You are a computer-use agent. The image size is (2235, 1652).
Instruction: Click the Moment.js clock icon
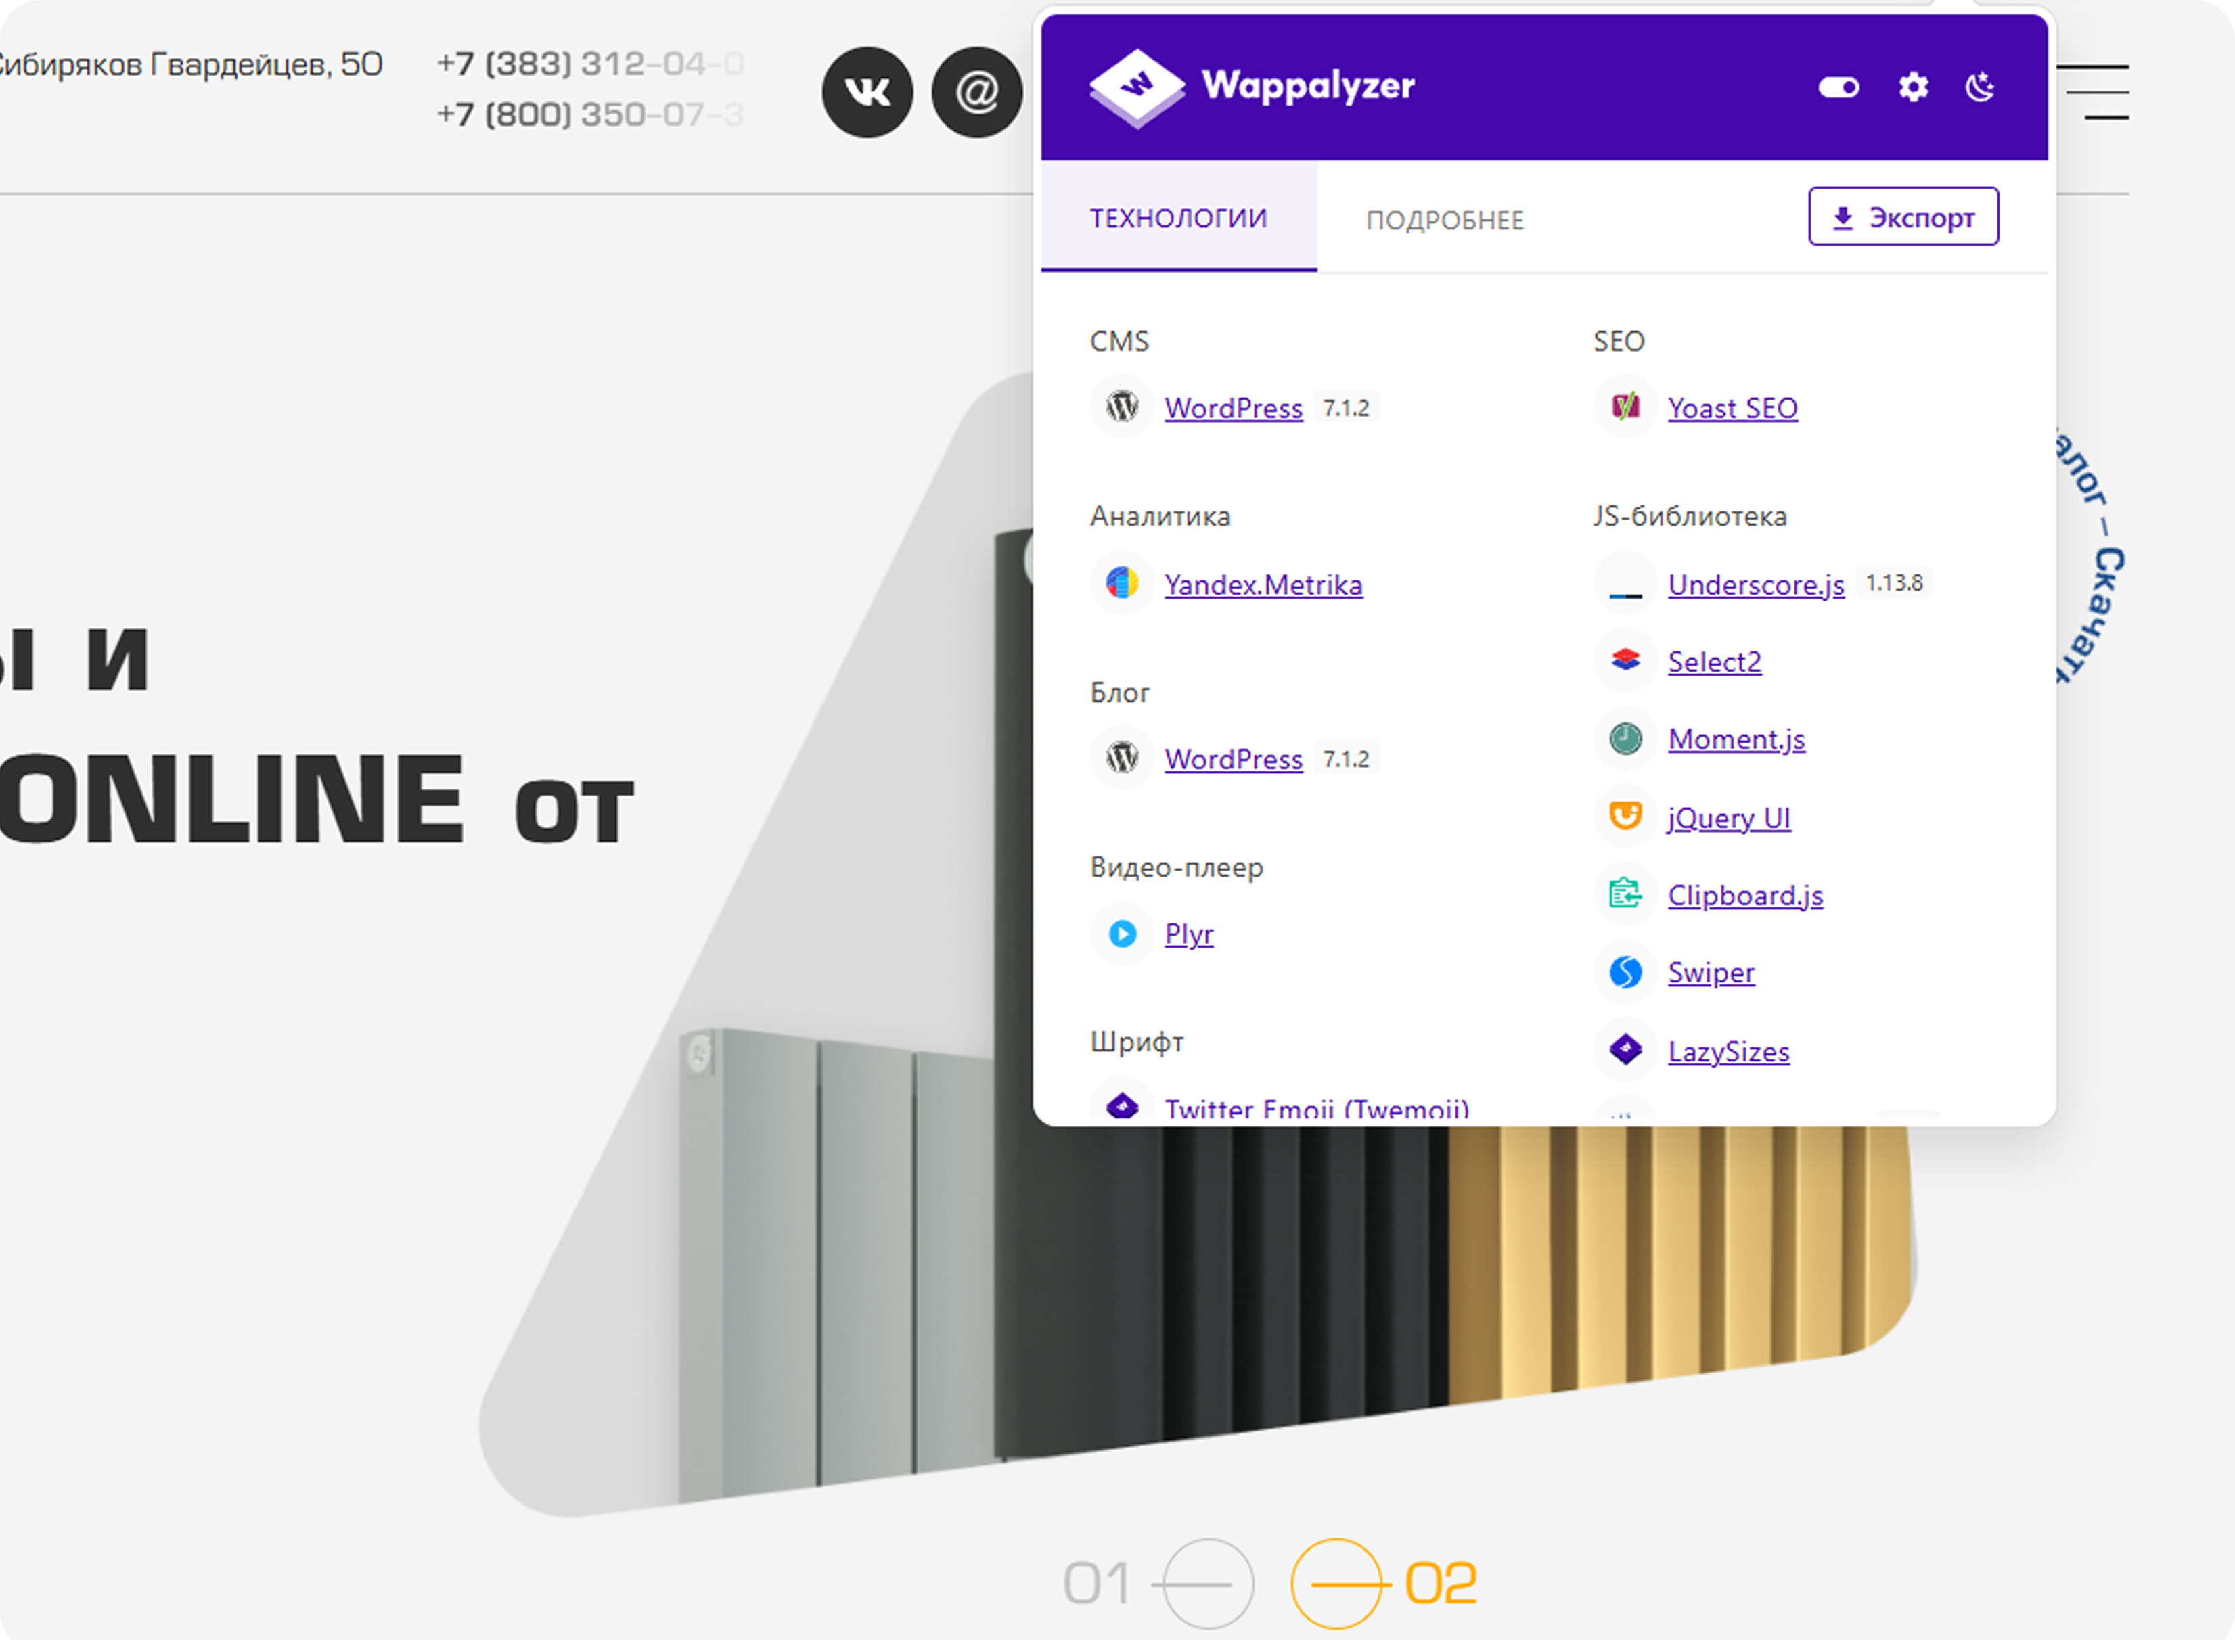pyautogui.click(x=1625, y=739)
